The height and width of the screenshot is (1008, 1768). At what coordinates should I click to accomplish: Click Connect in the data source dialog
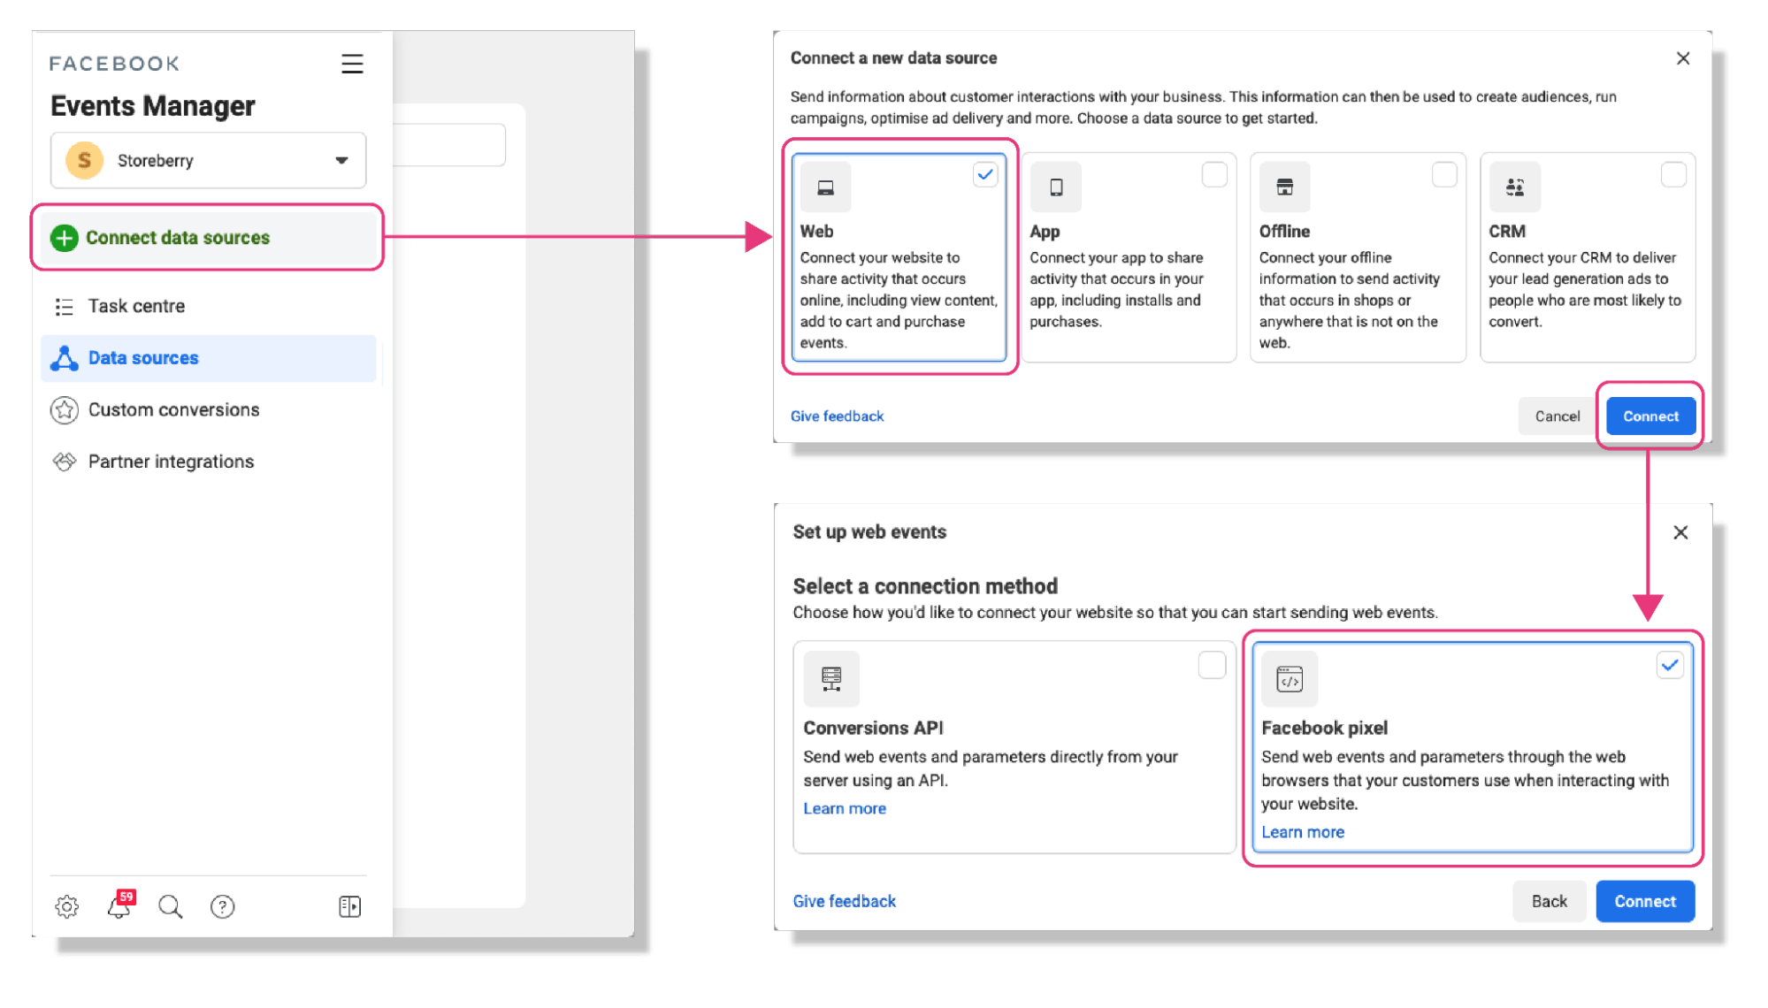[1650, 416]
